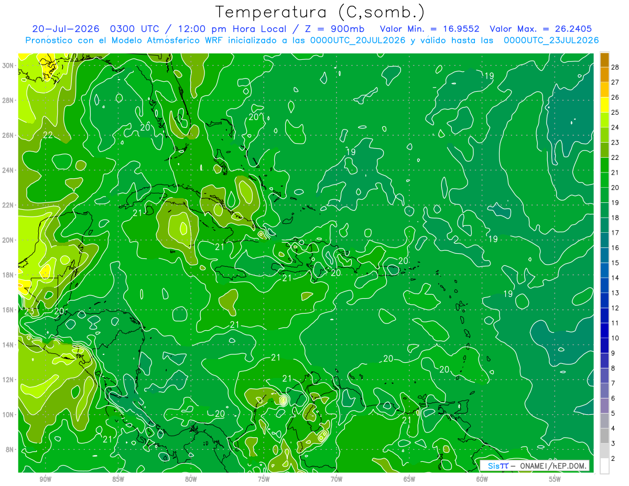This screenshot has width=629, height=486.
Task: Click the "85W" longitude axis label
Action: [x=118, y=479]
